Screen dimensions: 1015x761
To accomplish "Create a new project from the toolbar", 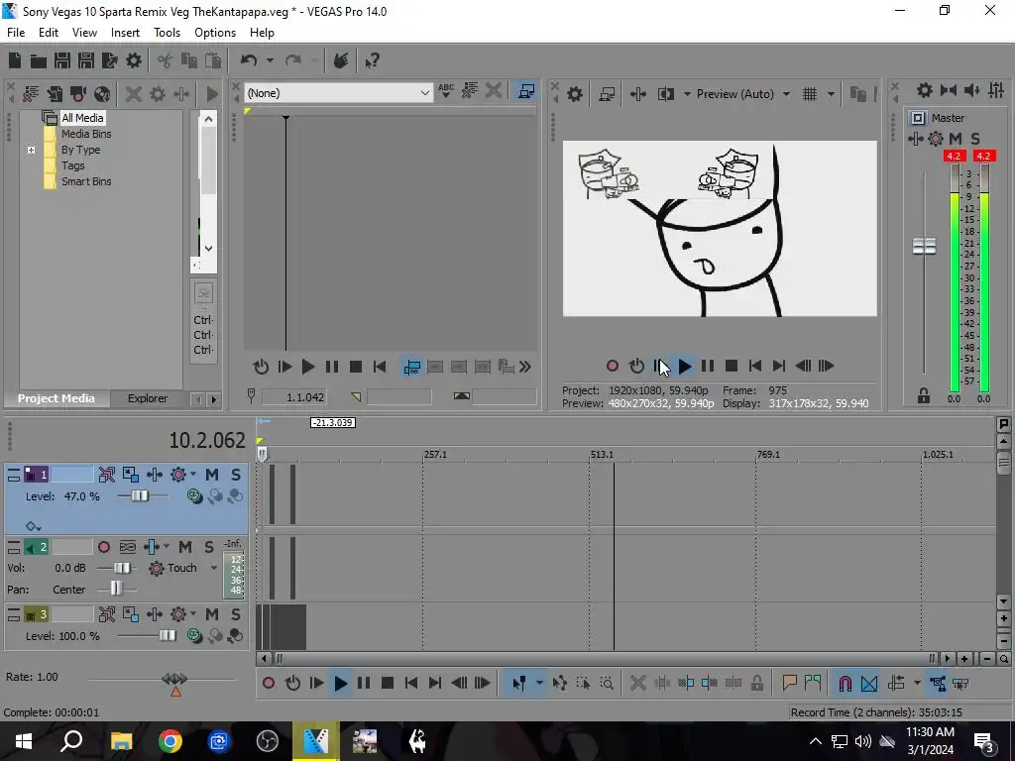I will [x=14, y=60].
